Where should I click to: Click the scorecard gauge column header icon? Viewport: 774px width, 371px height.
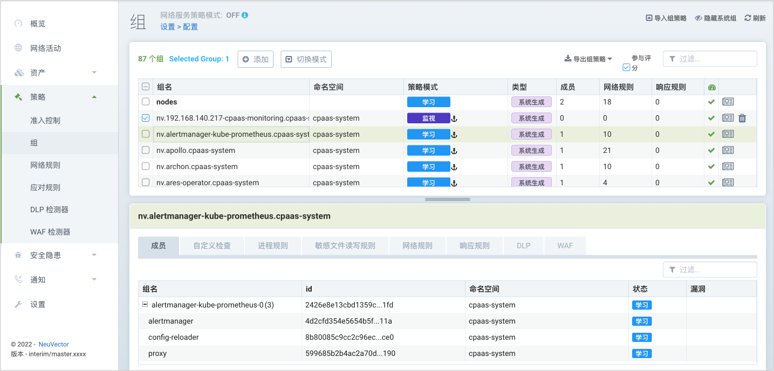711,87
